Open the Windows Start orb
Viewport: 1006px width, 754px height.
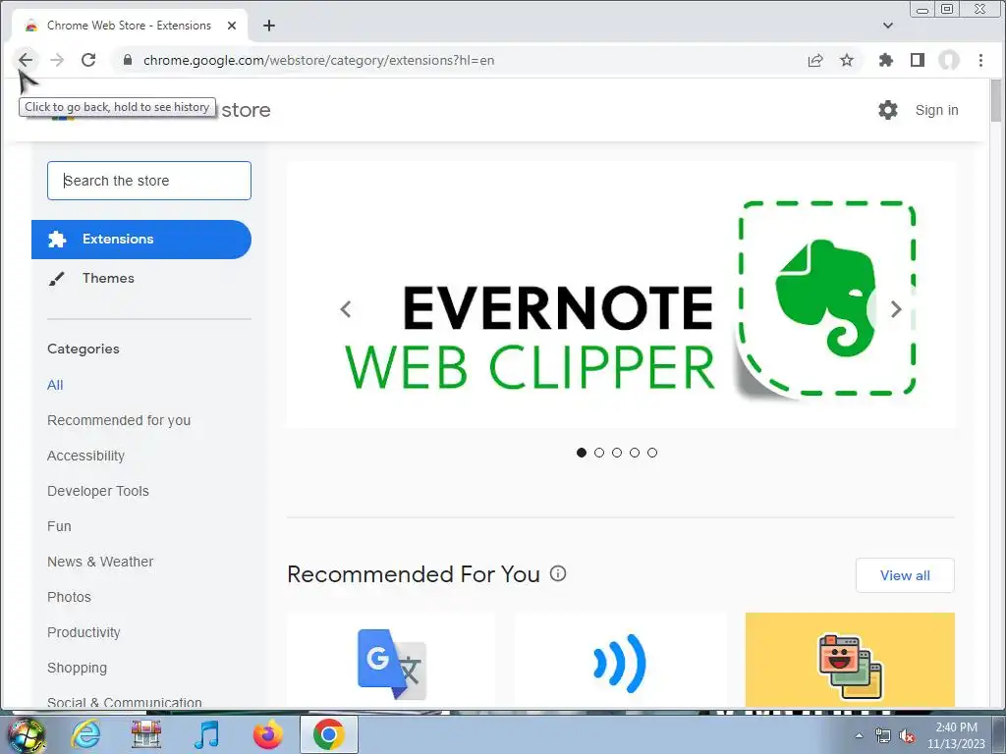[27, 734]
